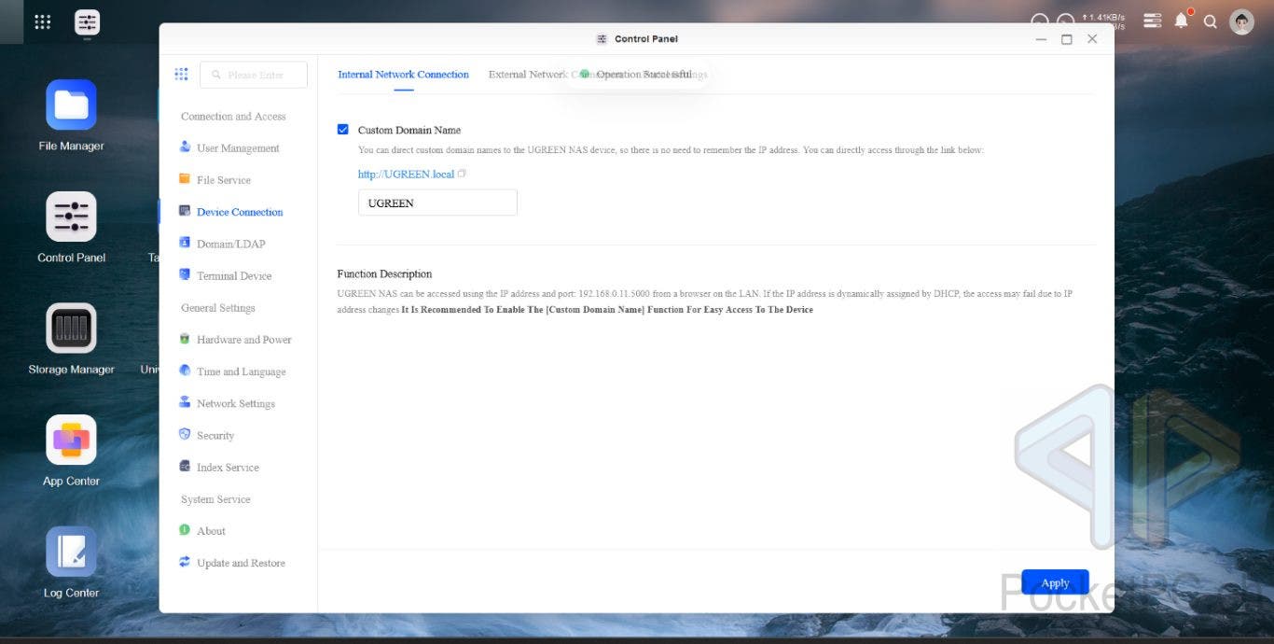Minimize the Control Panel window
Image resolution: width=1274 pixels, height=644 pixels.
pyautogui.click(x=1041, y=39)
